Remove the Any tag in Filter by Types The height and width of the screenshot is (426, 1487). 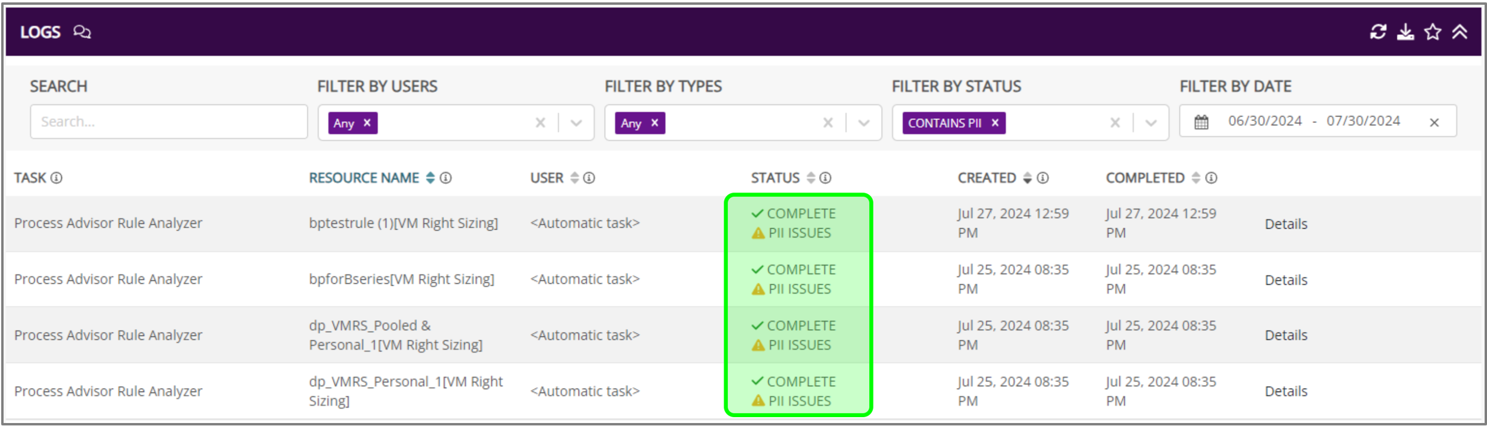655,123
